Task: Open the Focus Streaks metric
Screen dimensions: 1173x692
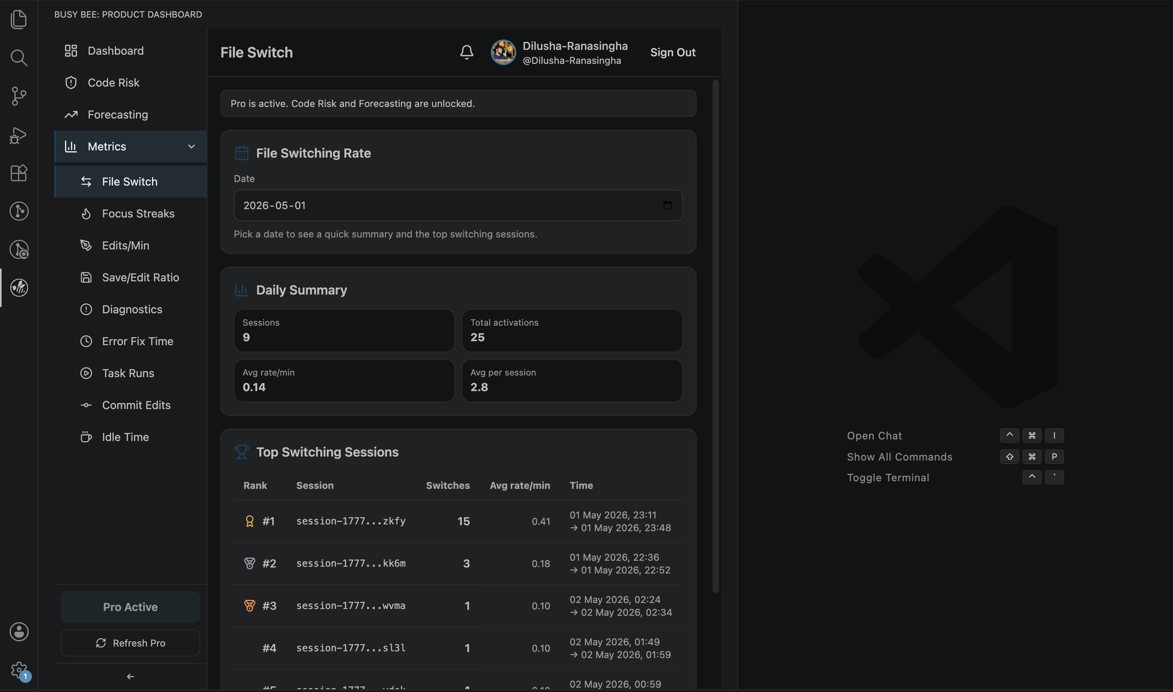Action: pyautogui.click(x=130, y=214)
